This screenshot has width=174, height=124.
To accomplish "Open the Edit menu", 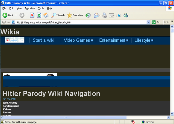I will [x=11, y=8].
